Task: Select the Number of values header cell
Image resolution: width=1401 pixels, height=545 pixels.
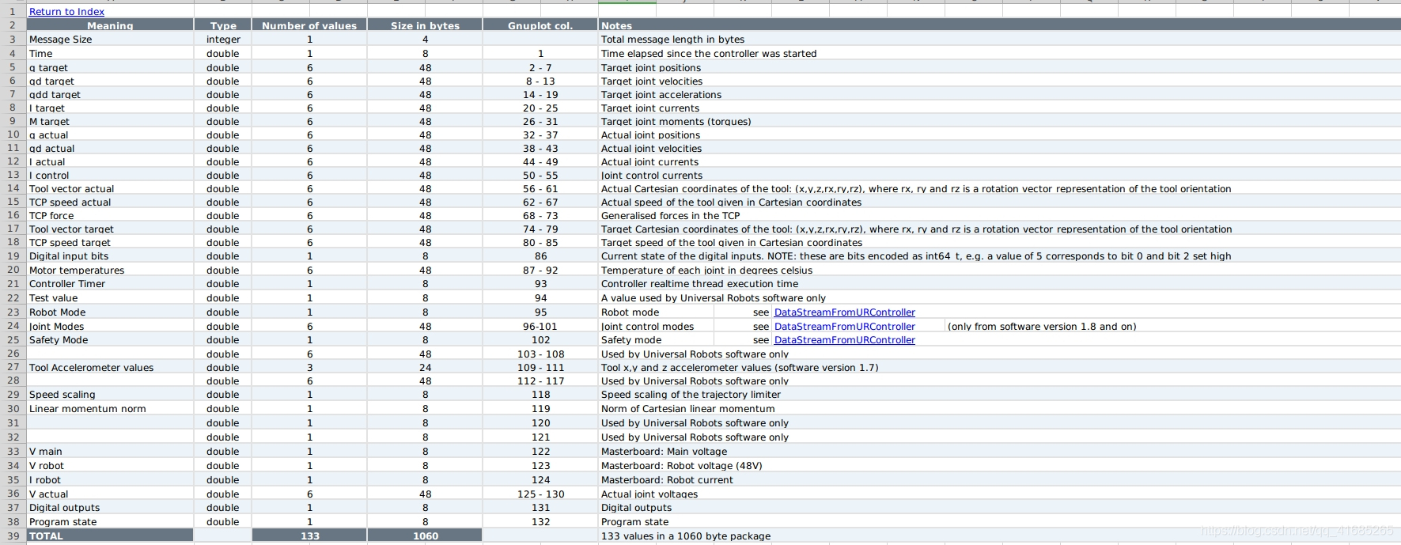Action: (309, 25)
